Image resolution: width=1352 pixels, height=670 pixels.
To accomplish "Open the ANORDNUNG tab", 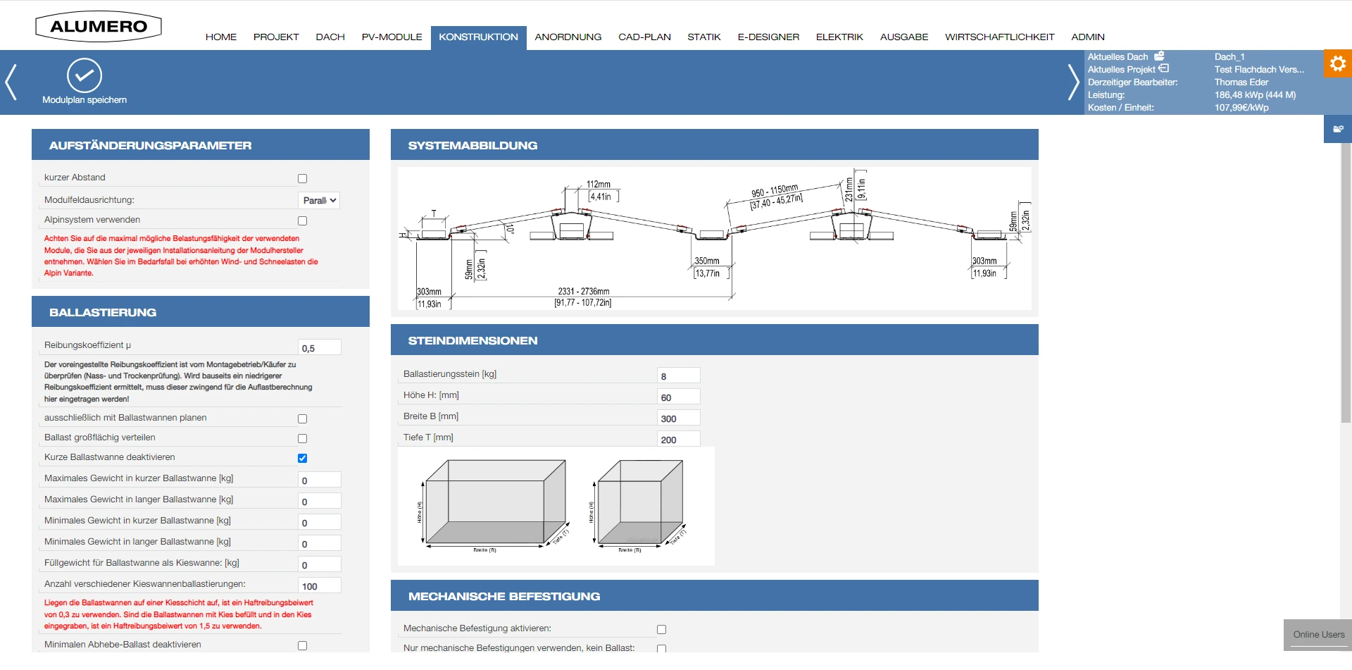I will click(568, 37).
